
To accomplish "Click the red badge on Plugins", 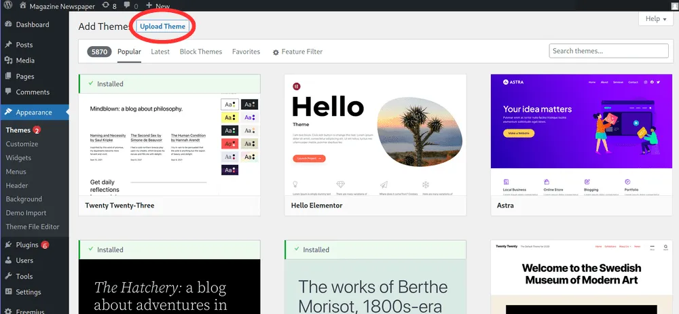I will click(45, 246).
